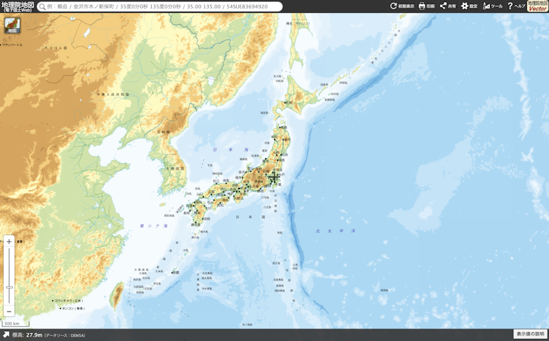This screenshot has height=341, width=549.
Task: Click the zoom level slider handle
Action: click(9, 288)
